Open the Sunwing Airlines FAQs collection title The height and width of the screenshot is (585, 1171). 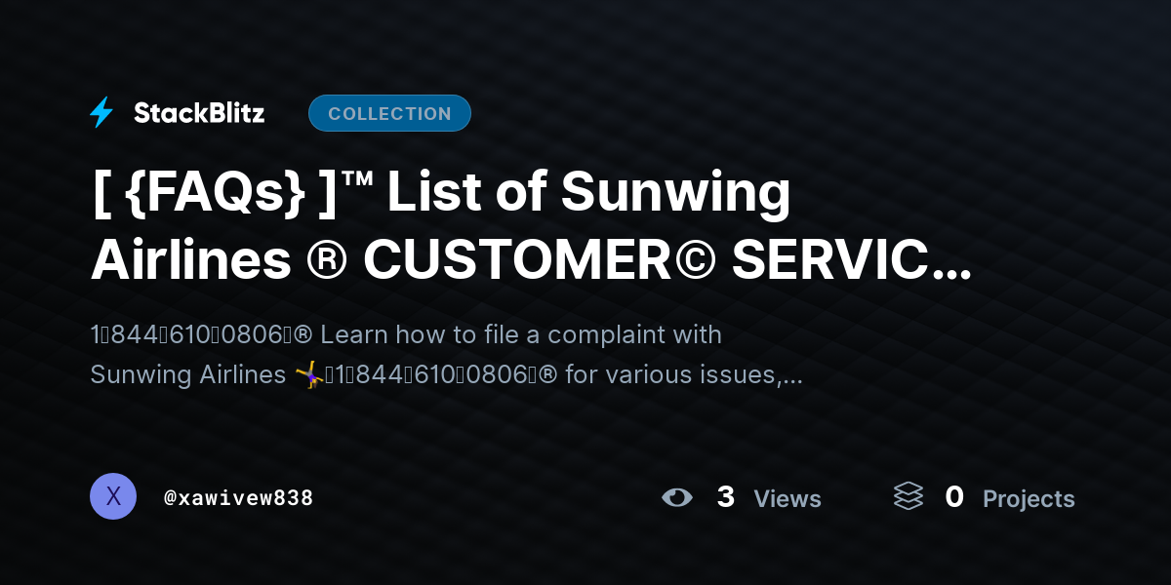(x=531, y=226)
